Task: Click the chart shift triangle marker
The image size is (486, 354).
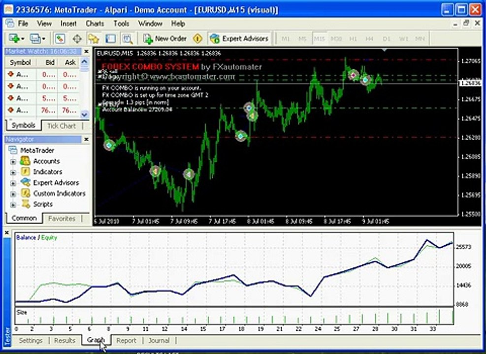Action: [x=385, y=50]
